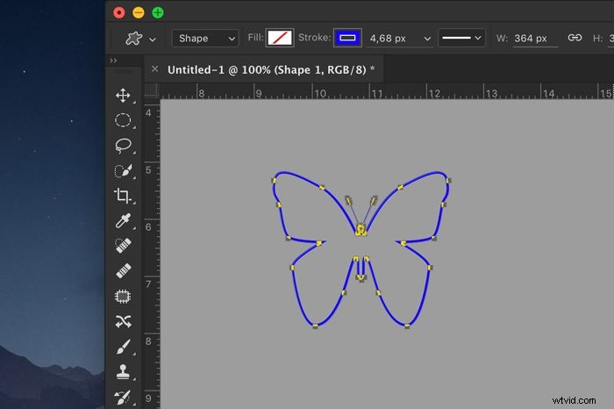Image resolution: width=614 pixels, height=409 pixels.
Task: Click the green fullscreen window button
Action: (158, 12)
